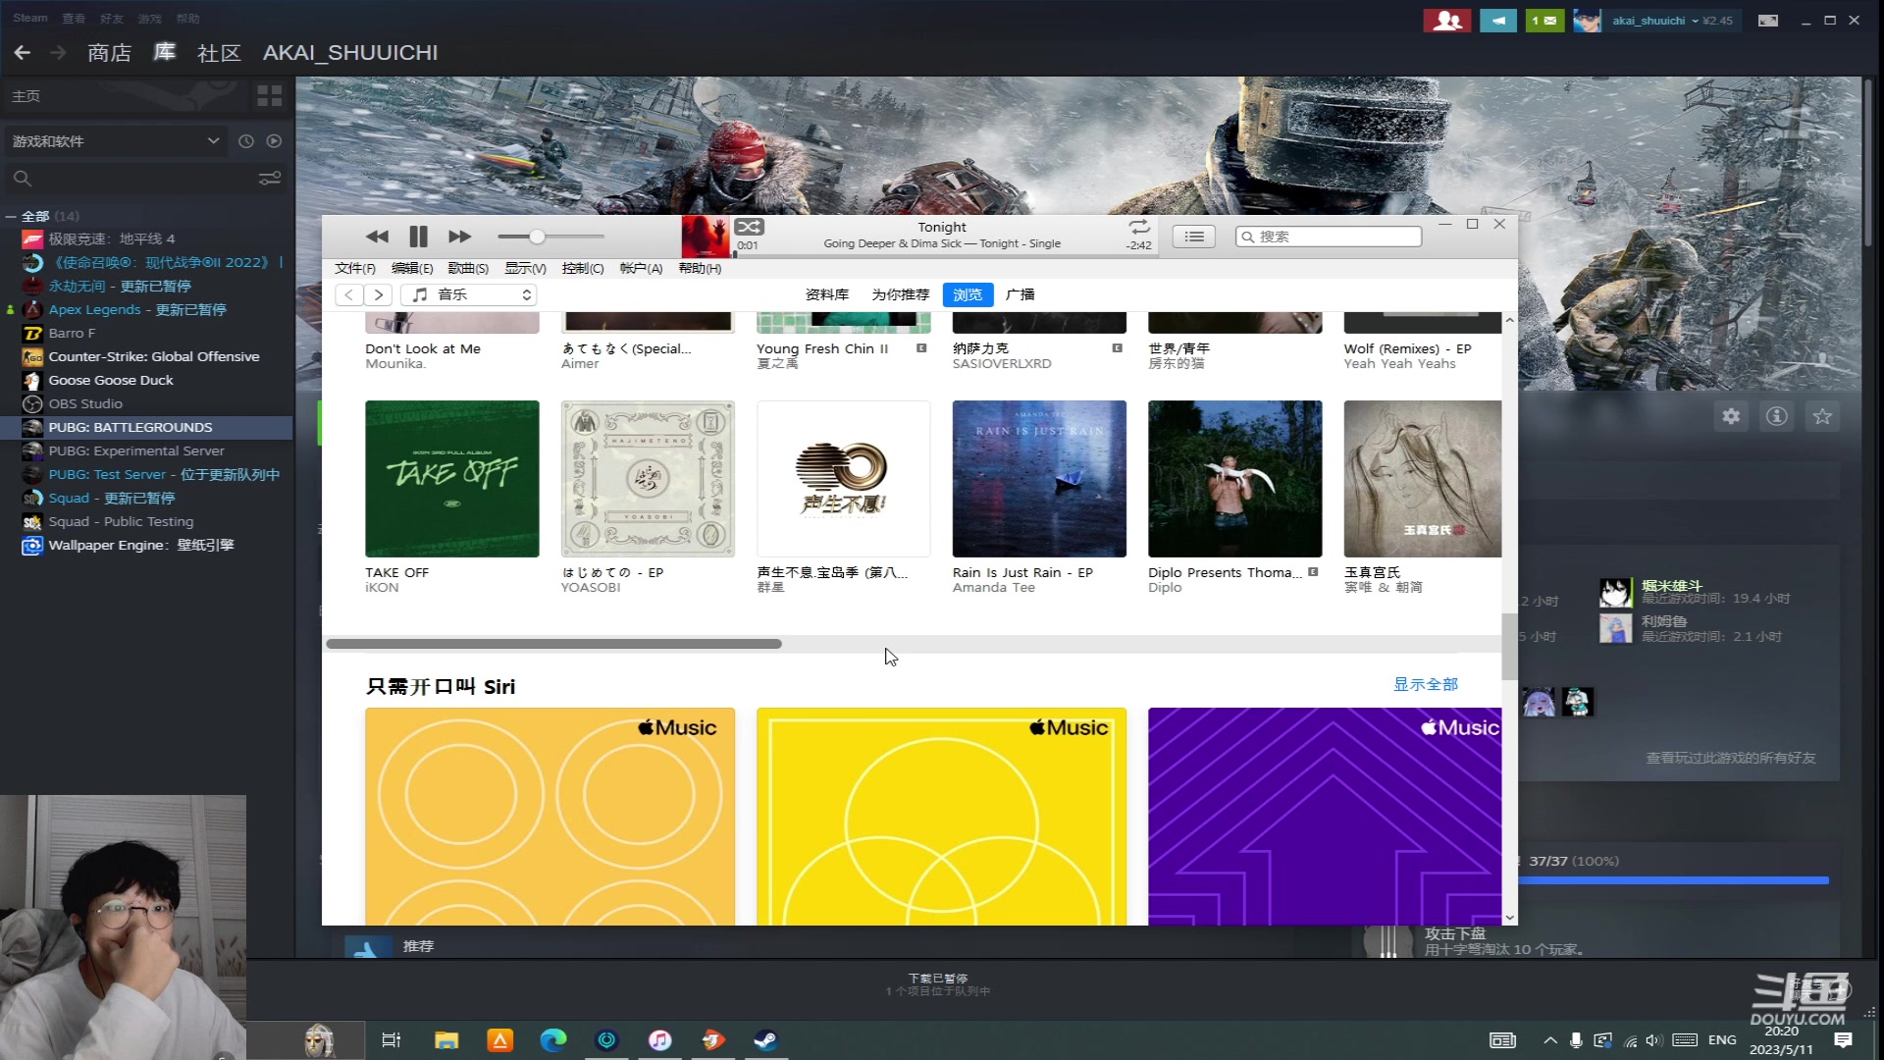
Task: Open File Explorer from the taskbar
Action: [446, 1039]
